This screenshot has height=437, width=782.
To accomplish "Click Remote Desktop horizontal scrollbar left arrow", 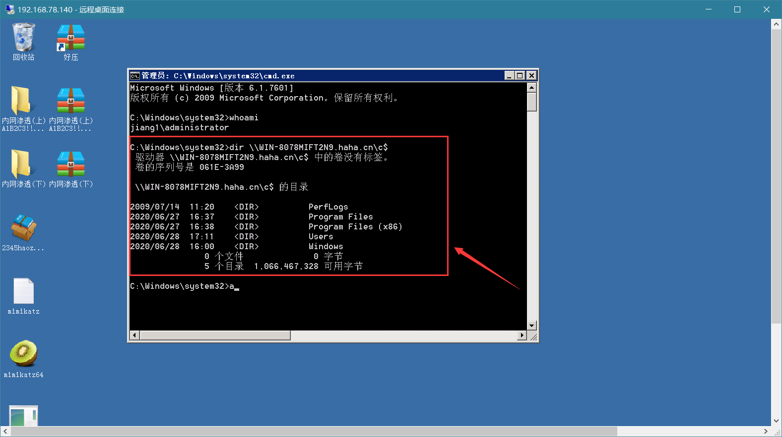I will pos(5,431).
